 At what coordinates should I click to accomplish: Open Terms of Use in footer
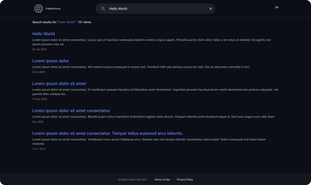point(162,180)
